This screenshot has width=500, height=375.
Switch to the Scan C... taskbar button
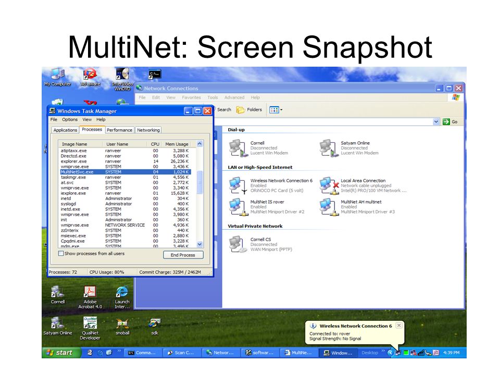[x=181, y=353]
